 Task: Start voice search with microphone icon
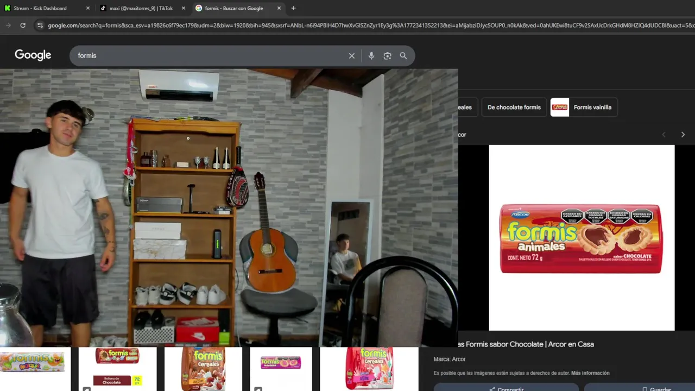(371, 55)
